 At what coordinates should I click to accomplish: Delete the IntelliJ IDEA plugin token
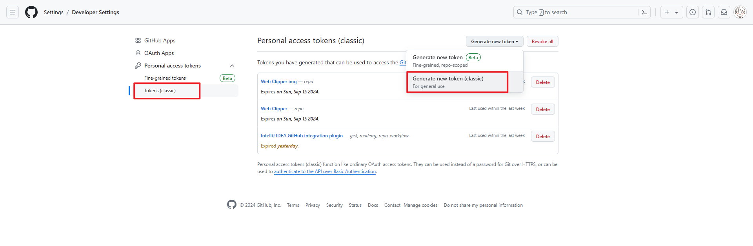[x=543, y=136]
